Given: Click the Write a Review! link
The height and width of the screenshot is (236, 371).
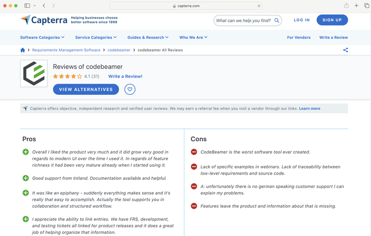Looking at the screenshot, I should (x=125, y=76).
